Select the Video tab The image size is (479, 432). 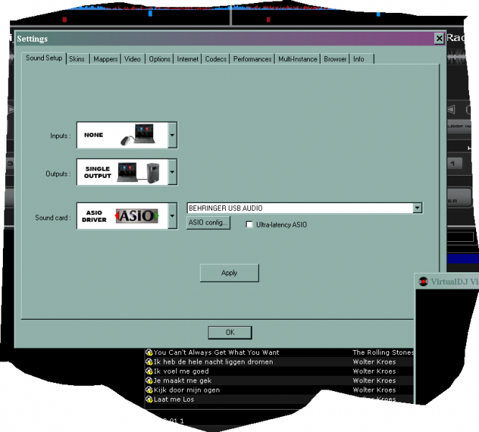coord(132,59)
